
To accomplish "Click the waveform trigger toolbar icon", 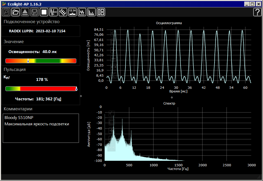I will tap(53, 12).
